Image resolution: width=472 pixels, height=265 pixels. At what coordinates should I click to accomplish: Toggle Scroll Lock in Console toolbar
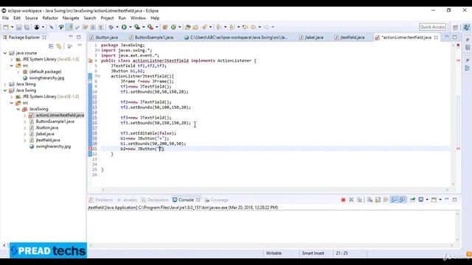(x=378, y=199)
